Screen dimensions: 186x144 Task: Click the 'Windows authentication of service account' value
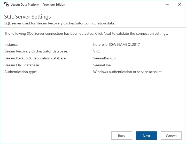point(127,72)
